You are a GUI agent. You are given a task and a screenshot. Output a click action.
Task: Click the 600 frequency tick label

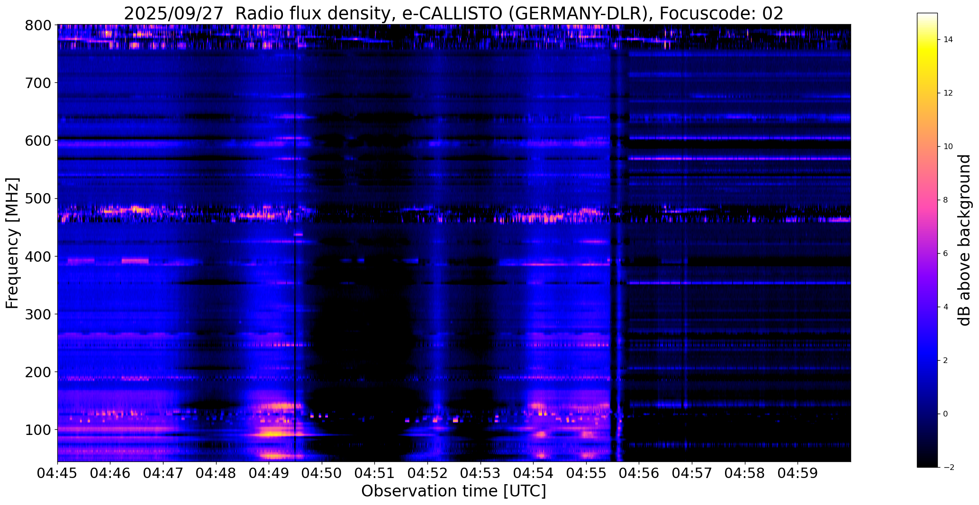37,141
